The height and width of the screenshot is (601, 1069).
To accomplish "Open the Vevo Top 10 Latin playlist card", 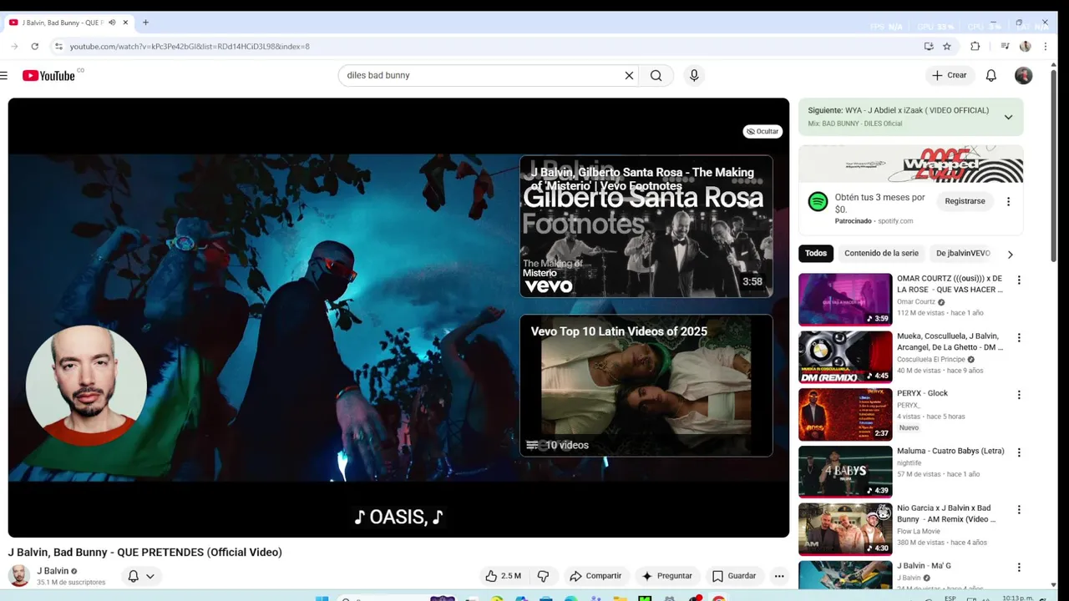I will (646, 386).
